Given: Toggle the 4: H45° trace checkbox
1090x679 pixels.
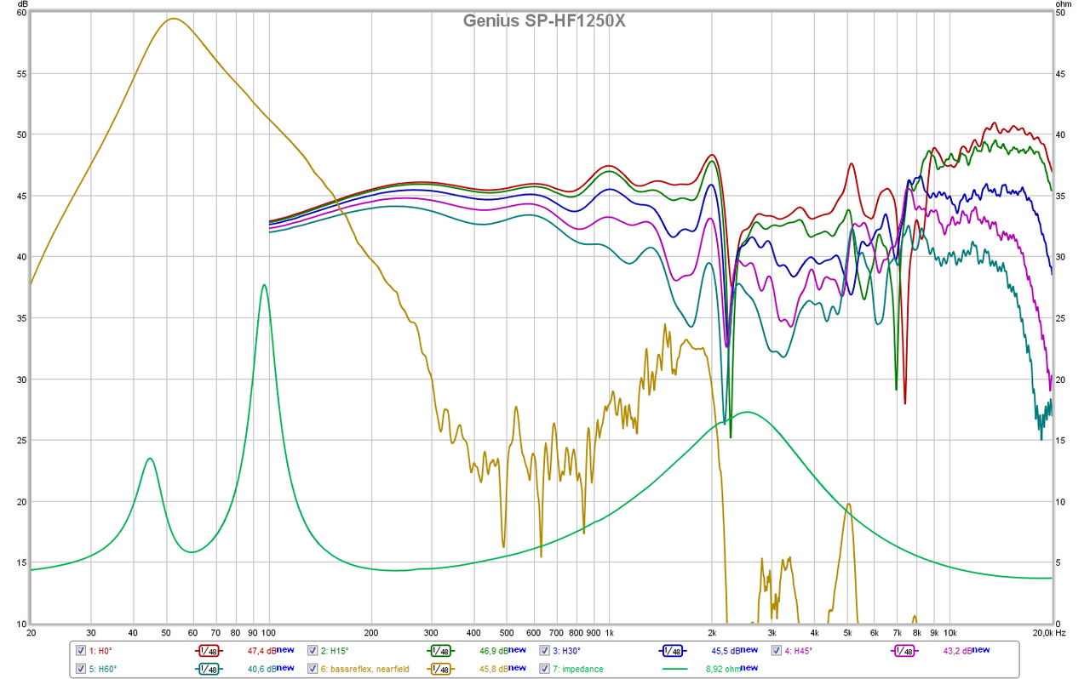Looking at the screenshot, I should [777, 651].
